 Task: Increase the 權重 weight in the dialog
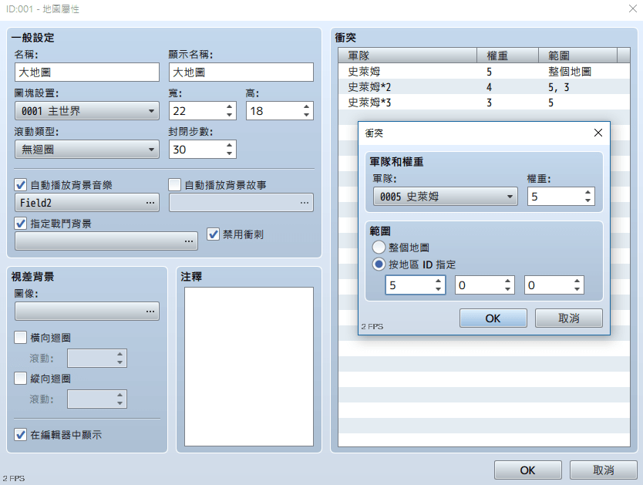point(588,193)
